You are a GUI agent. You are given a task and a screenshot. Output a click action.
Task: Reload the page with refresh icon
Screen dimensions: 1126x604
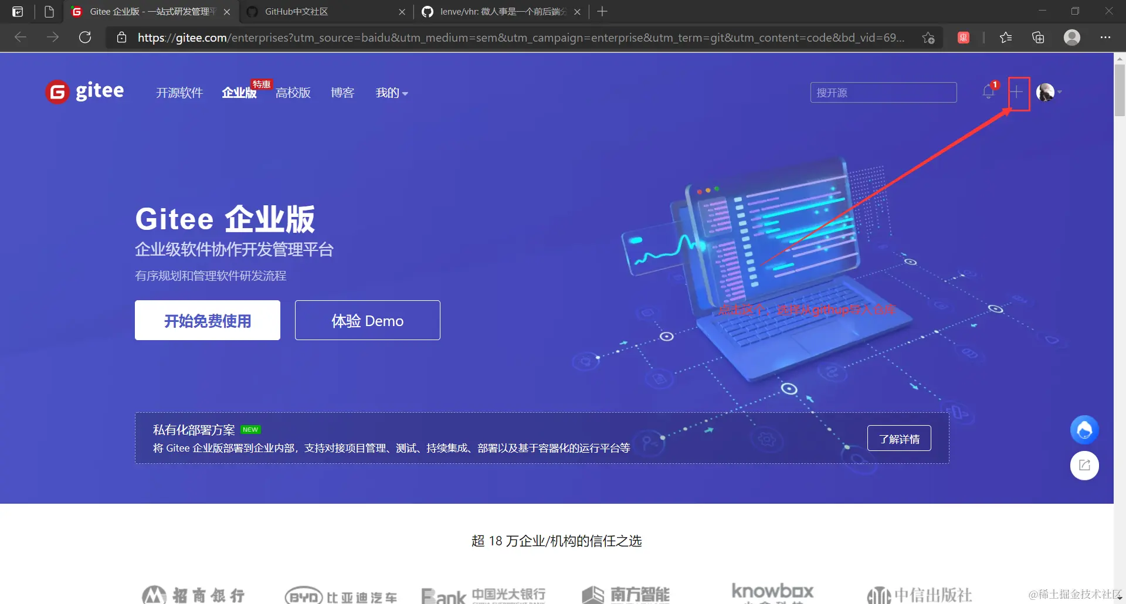85,38
